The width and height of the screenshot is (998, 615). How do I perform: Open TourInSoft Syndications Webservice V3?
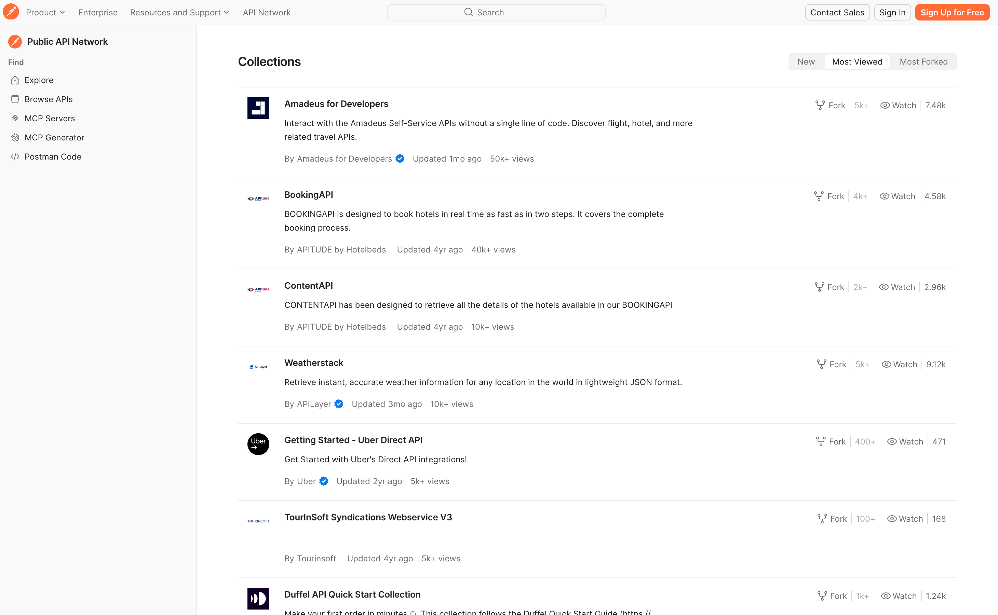point(368,517)
